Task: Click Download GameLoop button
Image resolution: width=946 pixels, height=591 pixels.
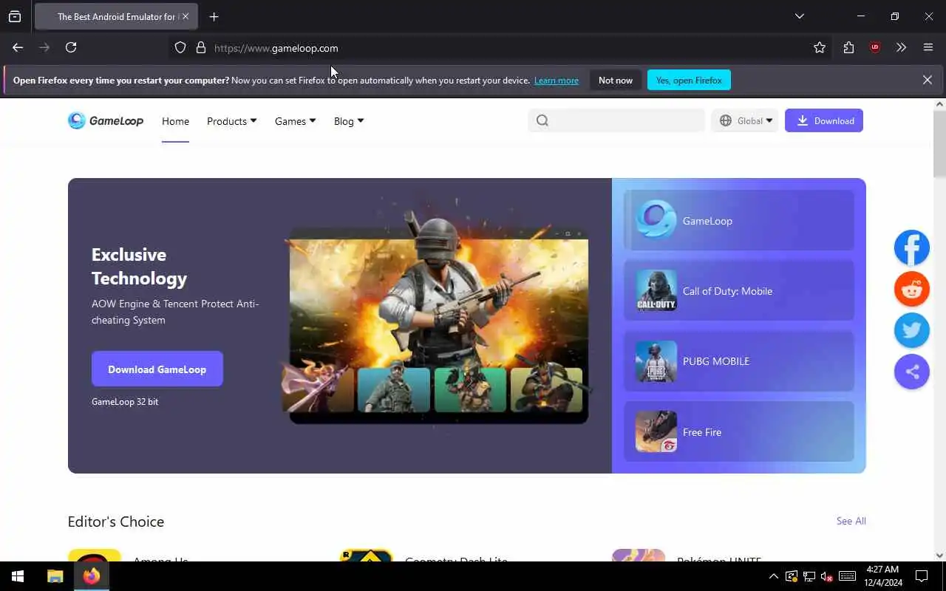Action: pyautogui.click(x=157, y=369)
